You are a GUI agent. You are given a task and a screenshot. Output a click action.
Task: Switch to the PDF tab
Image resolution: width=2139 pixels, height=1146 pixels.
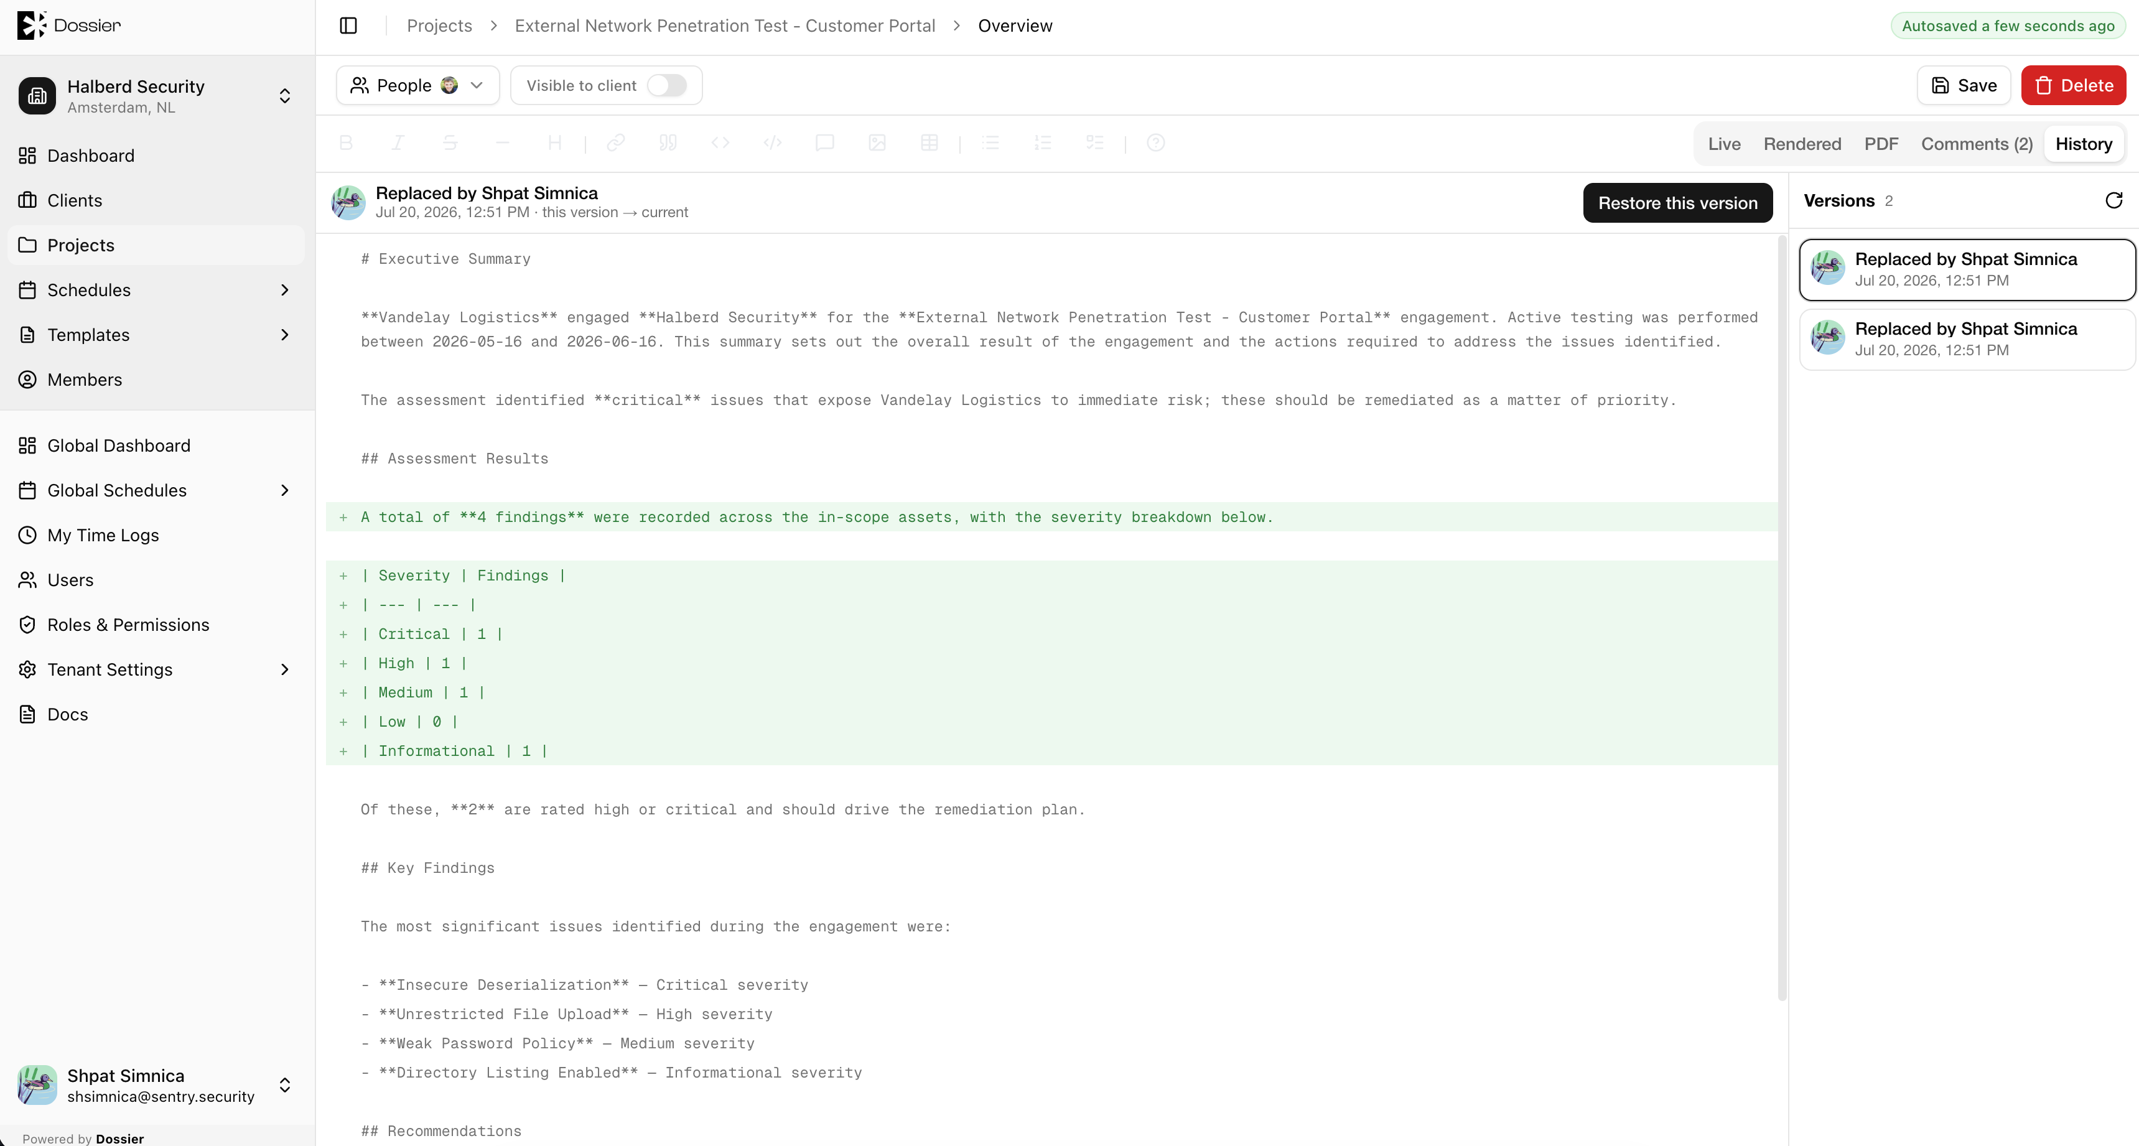pyautogui.click(x=1881, y=144)
